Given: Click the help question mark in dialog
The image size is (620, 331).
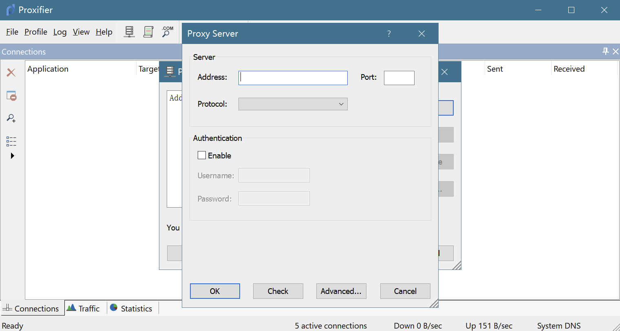Looking at the screenshot, I should pyautogui.click(x=389, y=33).
